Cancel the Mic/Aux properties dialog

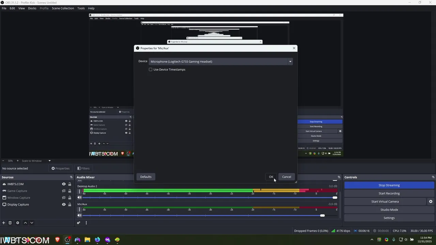click(x=286, y=177)
